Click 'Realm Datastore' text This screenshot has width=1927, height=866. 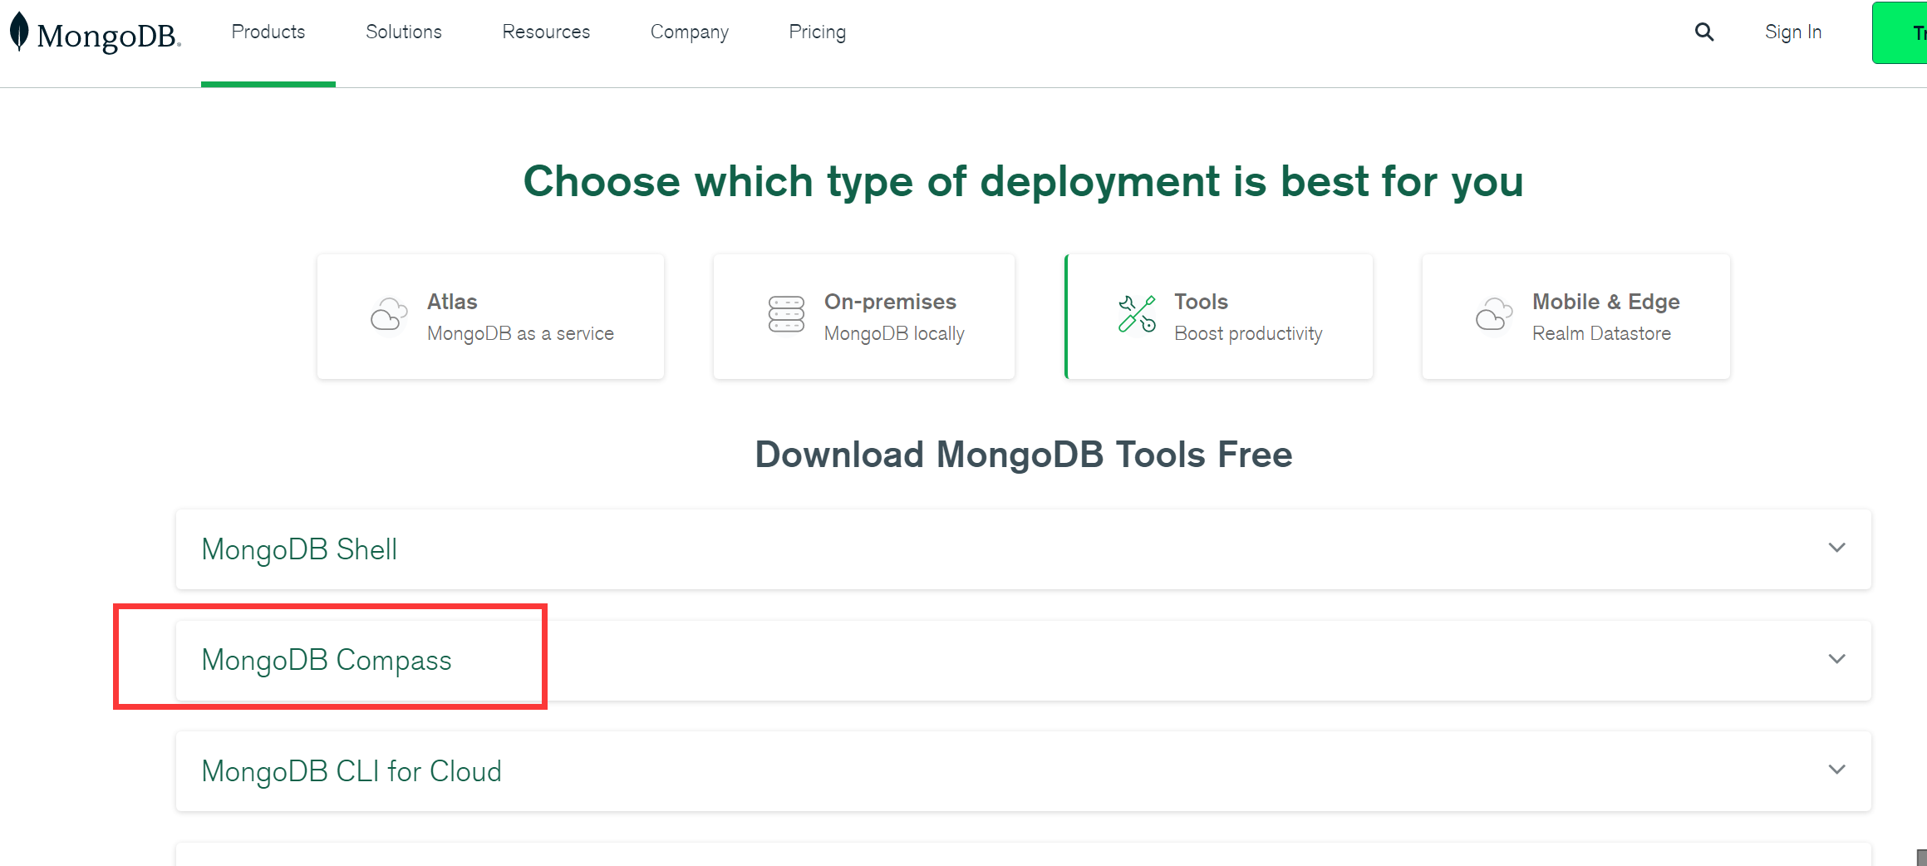[x=1601, y=333]
